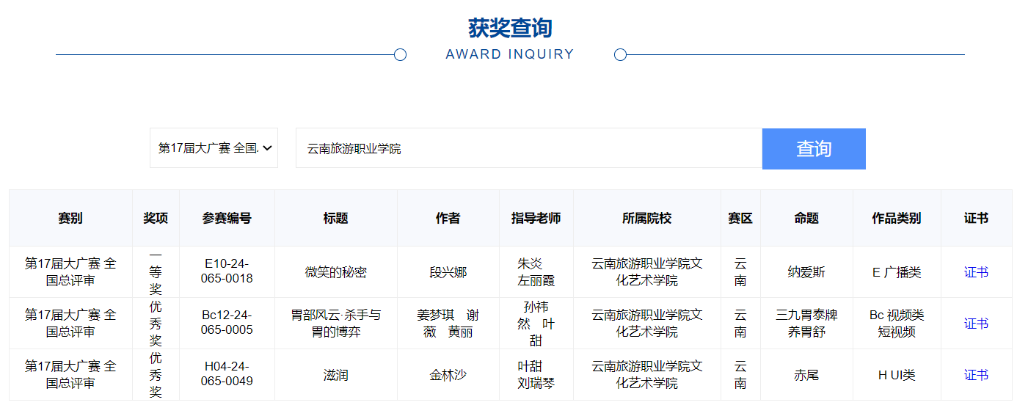The height and width of the screenshot is (405, 1017).
Task: Open 证书 link for 胃部风云 entry
Action: point(976,324)
